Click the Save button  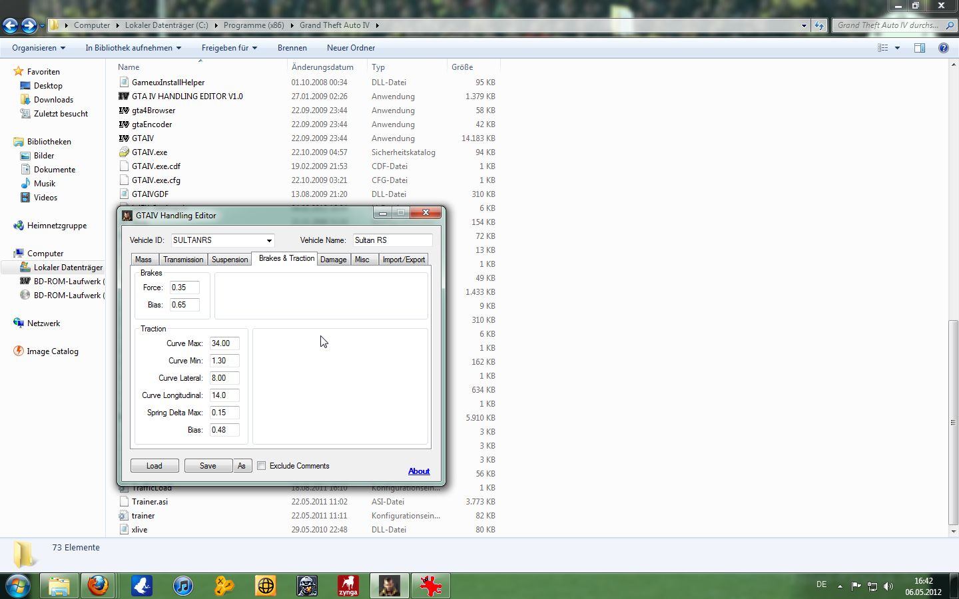click(x=208, y=466)
